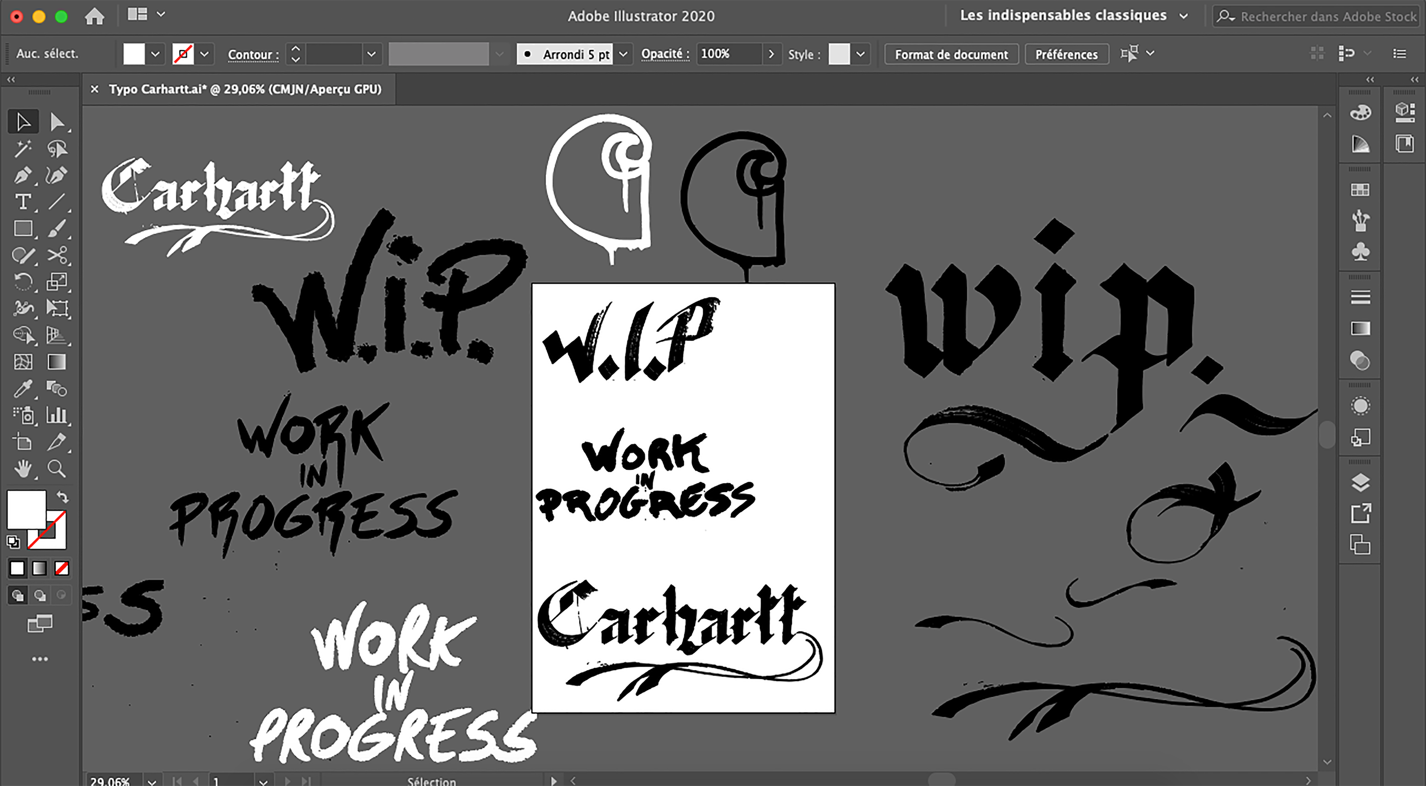Image resolution: width=1426 pixels, height=786 pixels.
Task: Swap fill and stroke colors arrow
Action: 62,497
